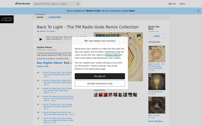Open the Up The Mountain title link
Screen dimensions: 202x126
(155, 92)
